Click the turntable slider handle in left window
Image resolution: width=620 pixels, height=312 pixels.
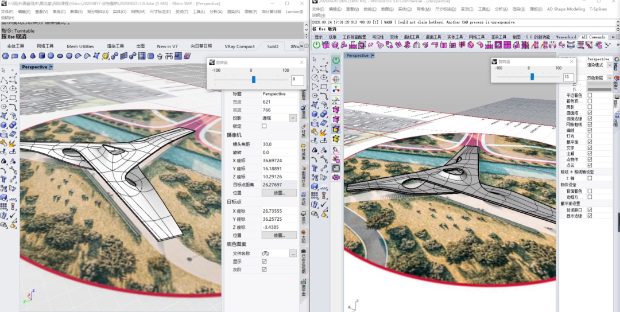pos(254,80)
